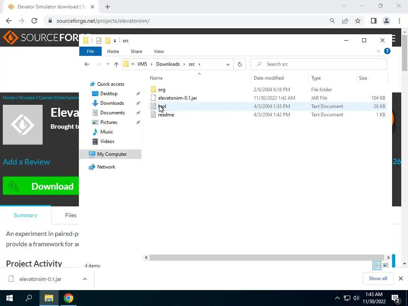The image size is (408, 306).
Task: Click Chrome back navigation arrow
Action: point(9,21)
